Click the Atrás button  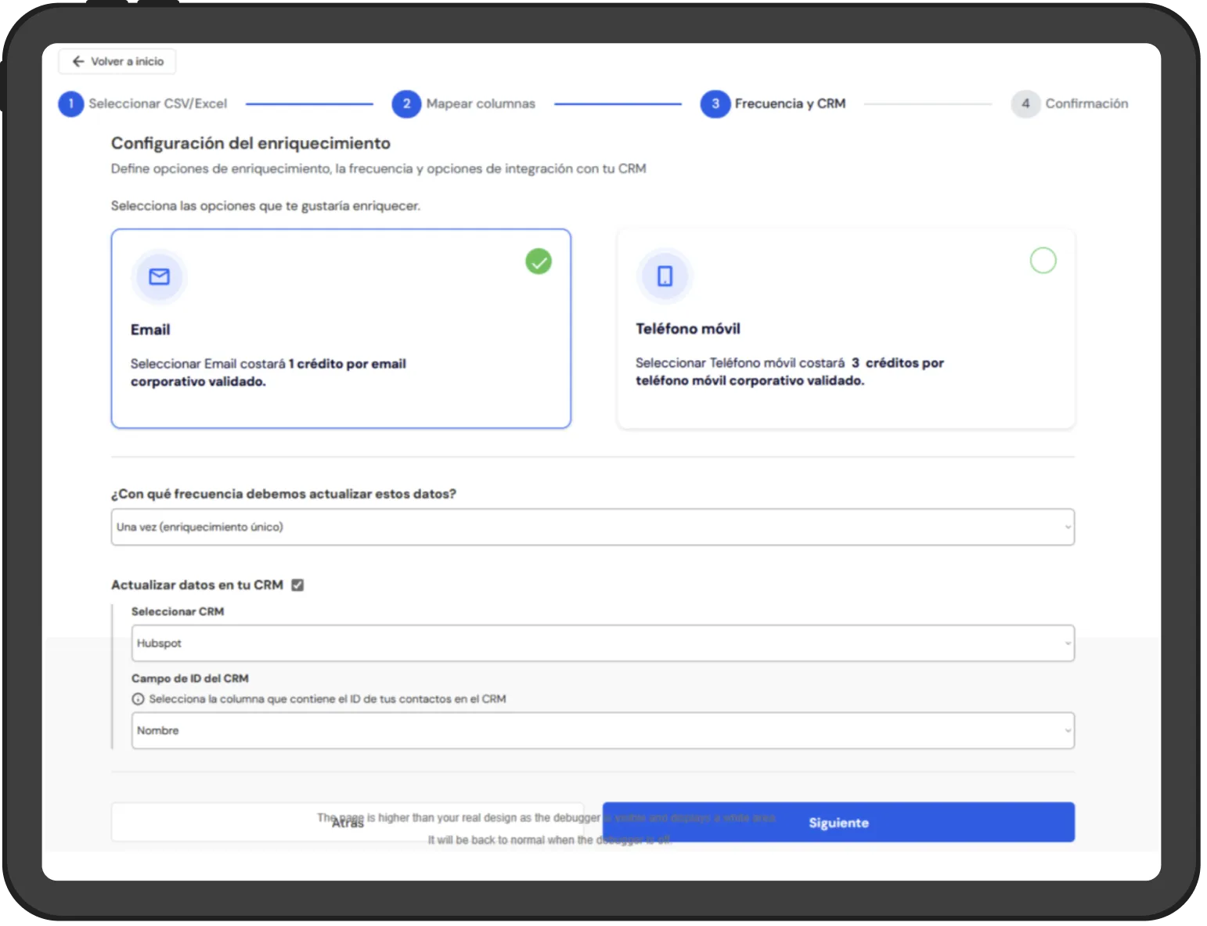click(x=348, y=823)
